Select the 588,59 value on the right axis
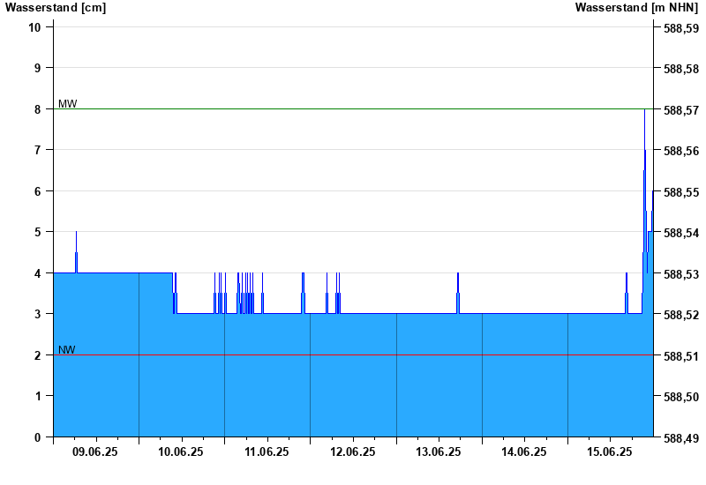Screen dimensions: 706x485 click(x=680, y=28)
